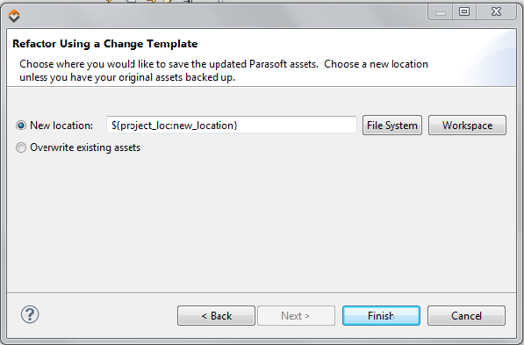Viewport: 524px width, 345px height.
Task: Click the greyed-out Next > button
Action: 296,315
